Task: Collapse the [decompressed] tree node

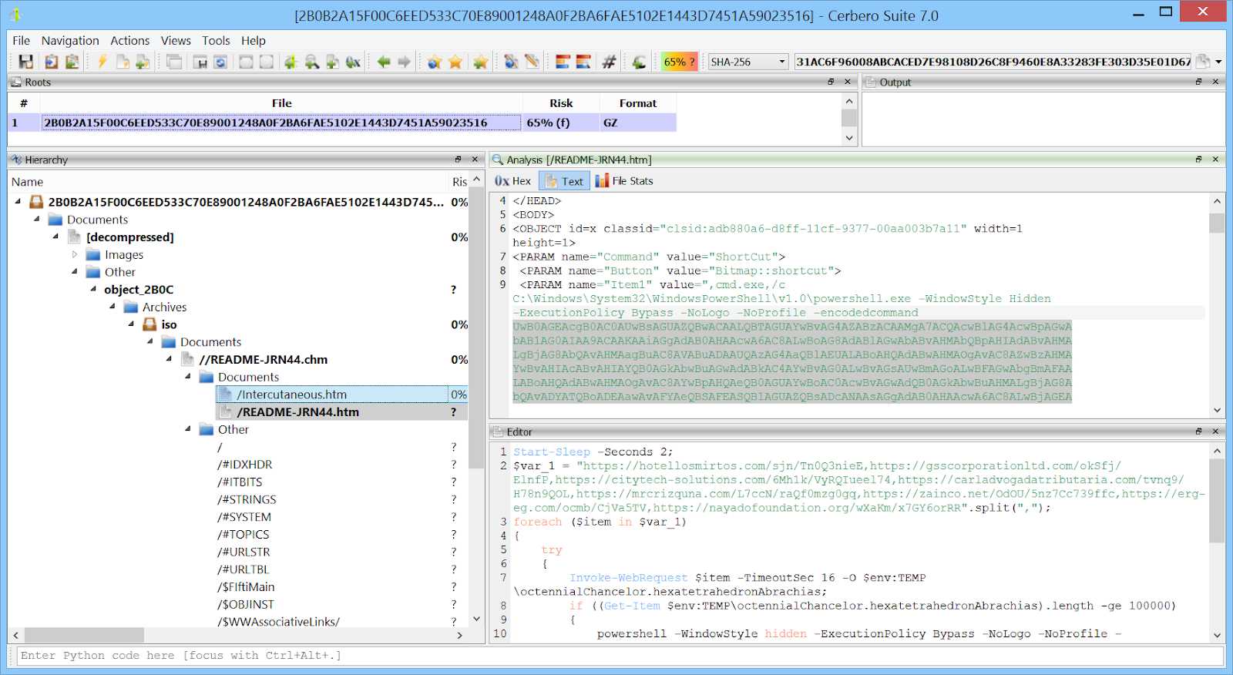Action: coord(55,237)
